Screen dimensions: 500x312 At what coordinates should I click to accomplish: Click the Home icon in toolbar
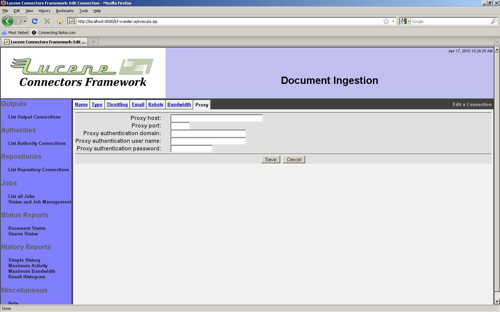point(60,21)
